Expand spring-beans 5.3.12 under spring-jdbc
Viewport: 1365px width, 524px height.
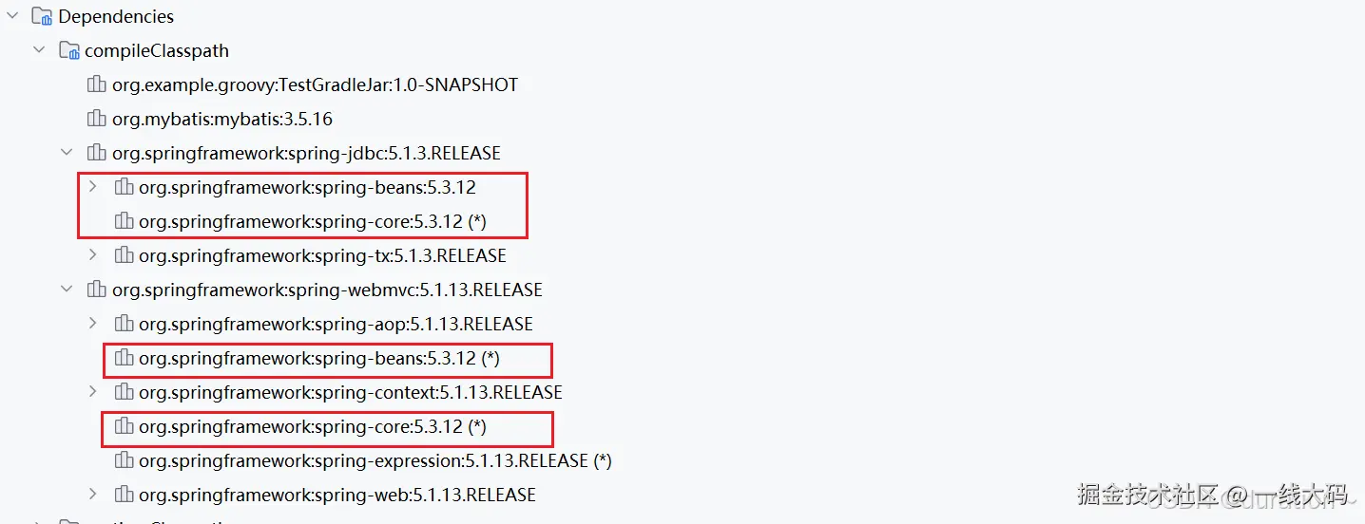(93, 187)
